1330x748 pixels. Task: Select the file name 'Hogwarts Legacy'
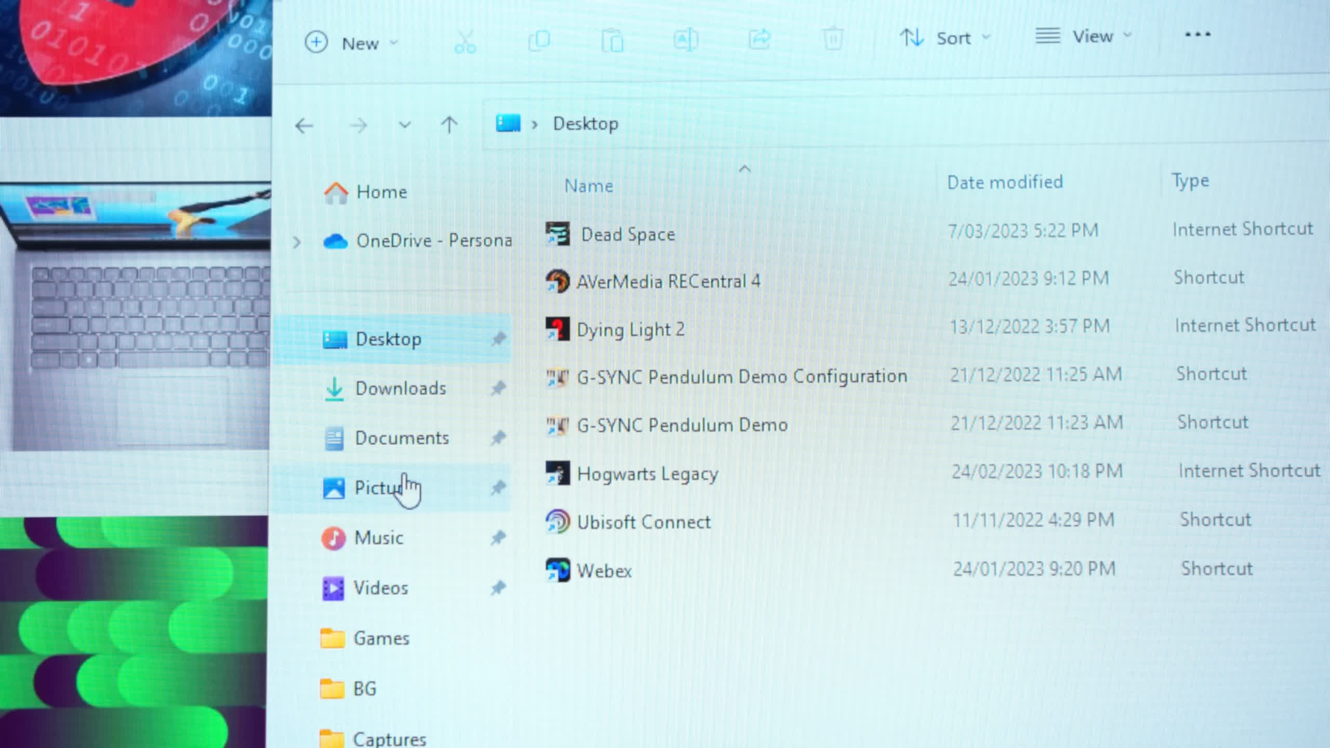pos(647,475)
